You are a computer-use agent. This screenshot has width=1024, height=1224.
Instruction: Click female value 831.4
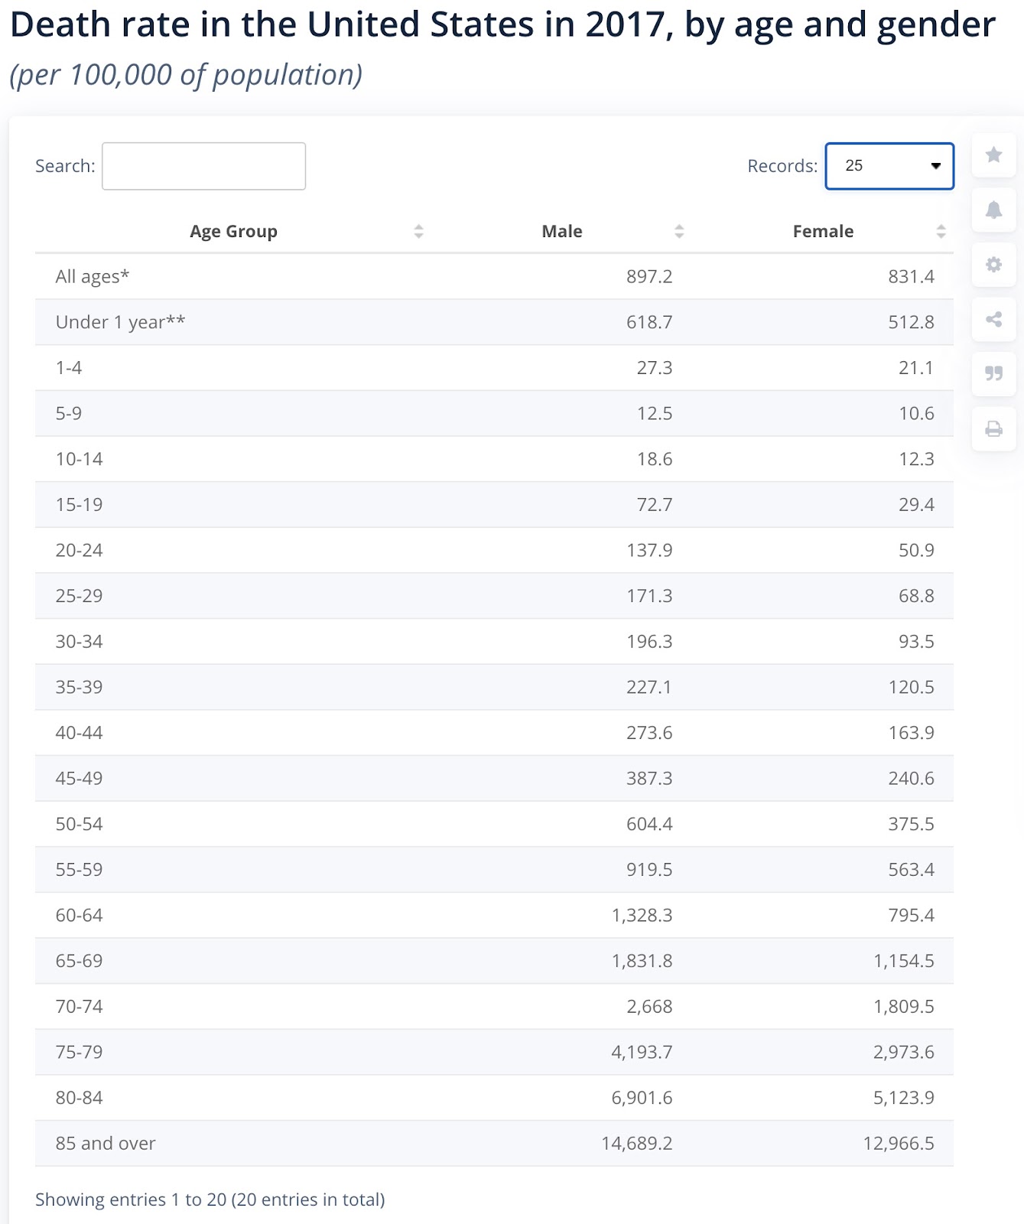pyautogui.click(x=911, y=276)
